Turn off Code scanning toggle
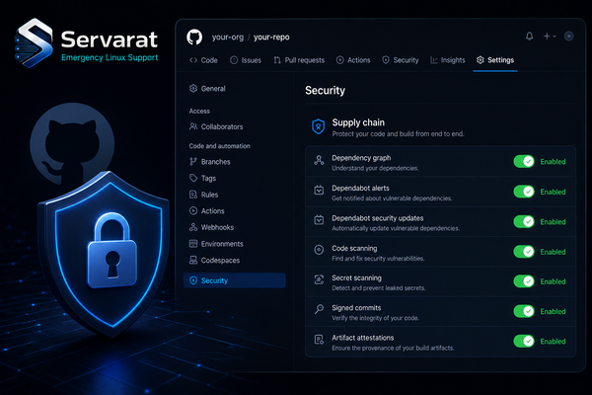Screen dimensions: 592x395 [x=524, y=252]
